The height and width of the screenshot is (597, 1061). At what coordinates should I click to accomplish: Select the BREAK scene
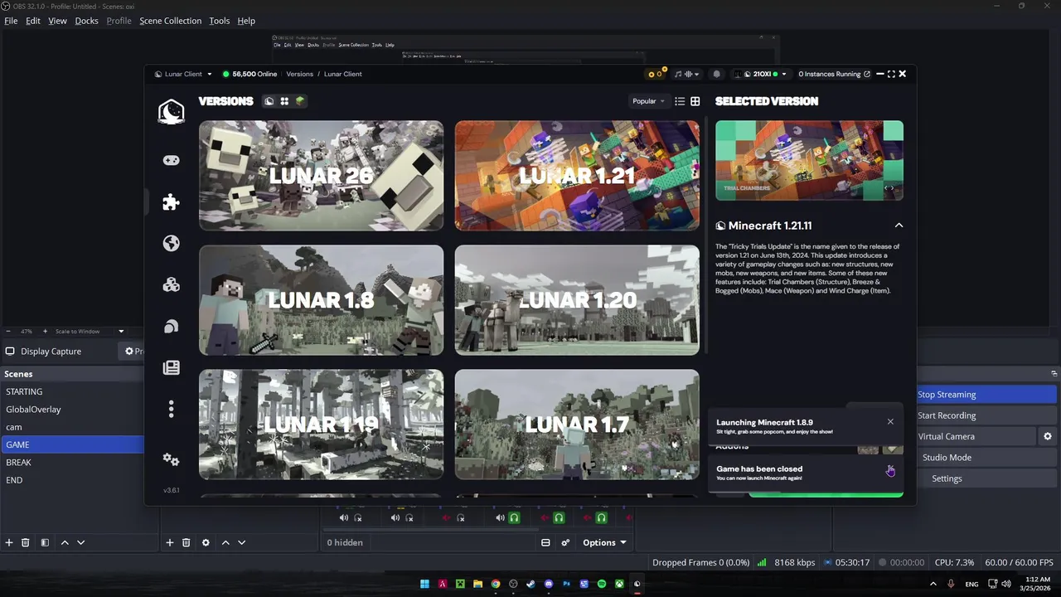click(73, 462)
